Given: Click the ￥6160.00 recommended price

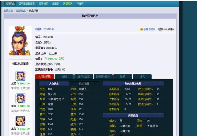Looking at the screenshot, I should pos(23,129).
